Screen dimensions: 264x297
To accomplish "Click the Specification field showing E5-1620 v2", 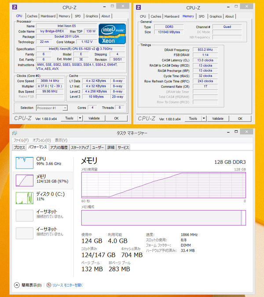I will coord(81,49).
